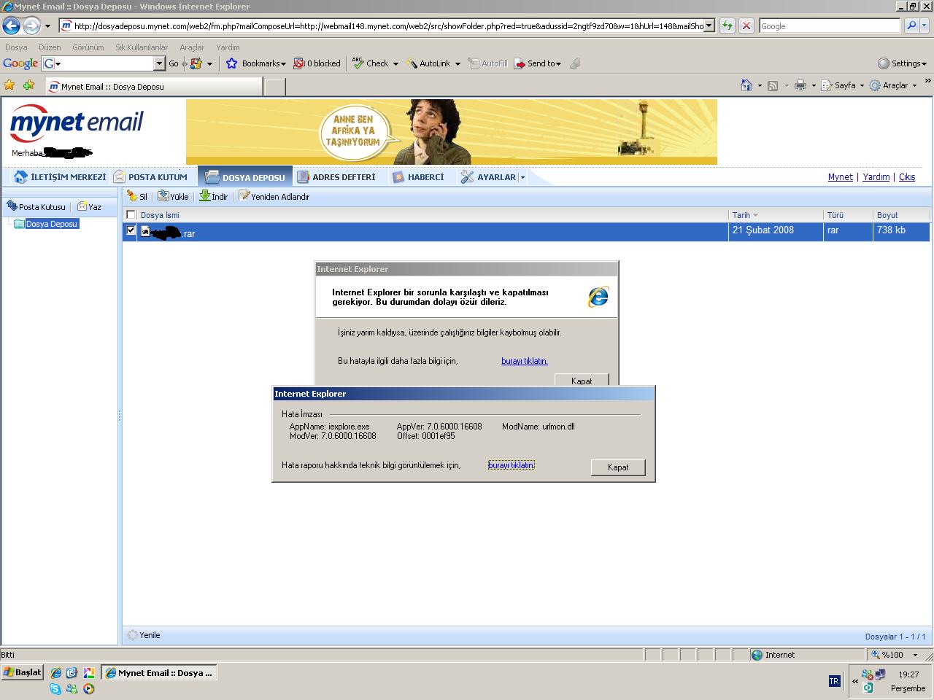Open the Dosya menu

[x=16, y=47]
